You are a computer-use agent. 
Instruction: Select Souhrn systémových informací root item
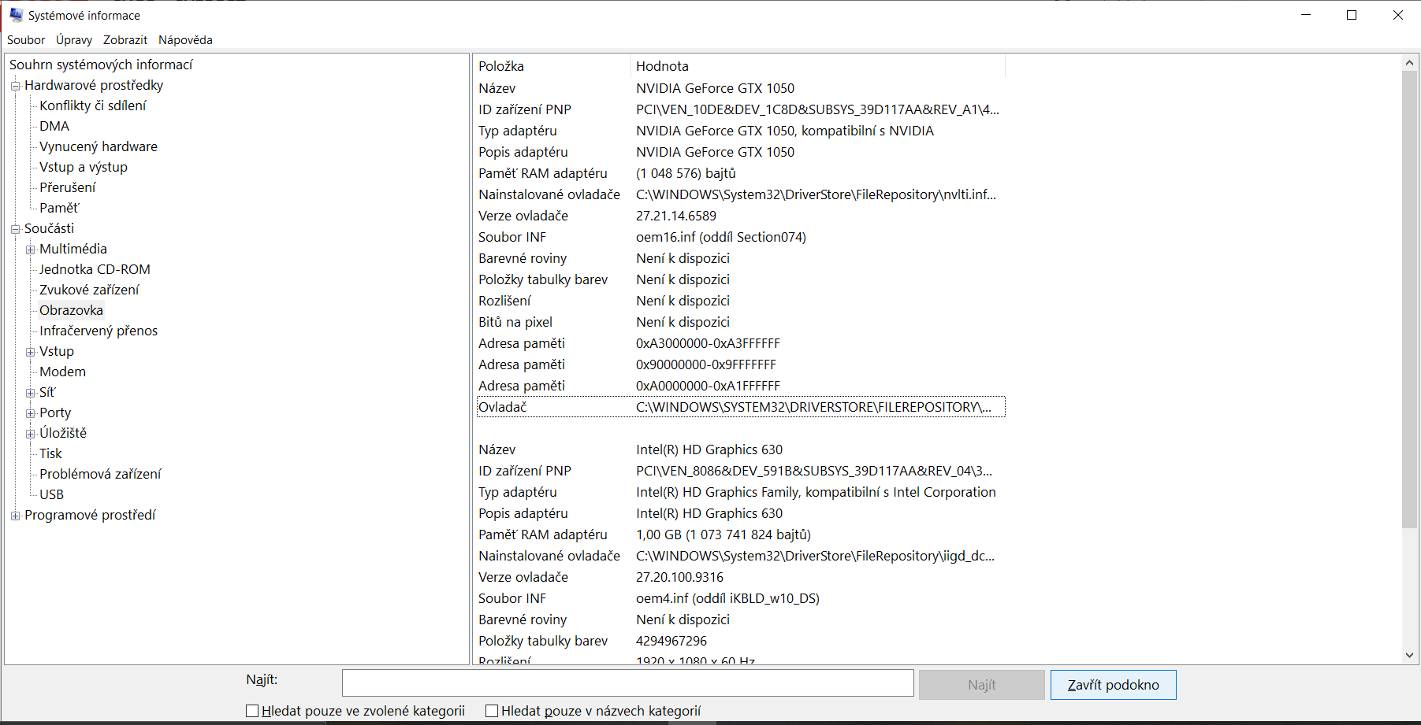pyautogui.click(x=101, y=65)
